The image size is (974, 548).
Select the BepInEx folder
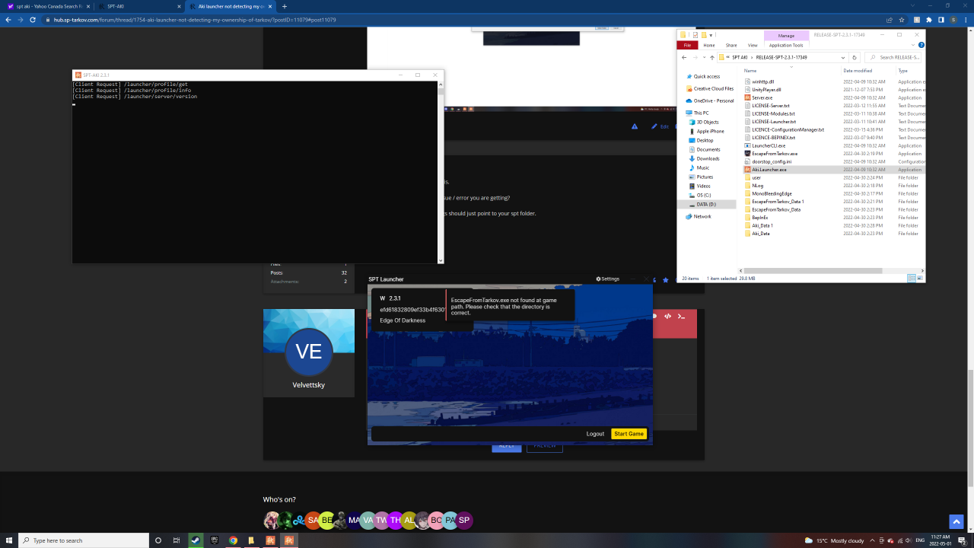tap(759, 217)
